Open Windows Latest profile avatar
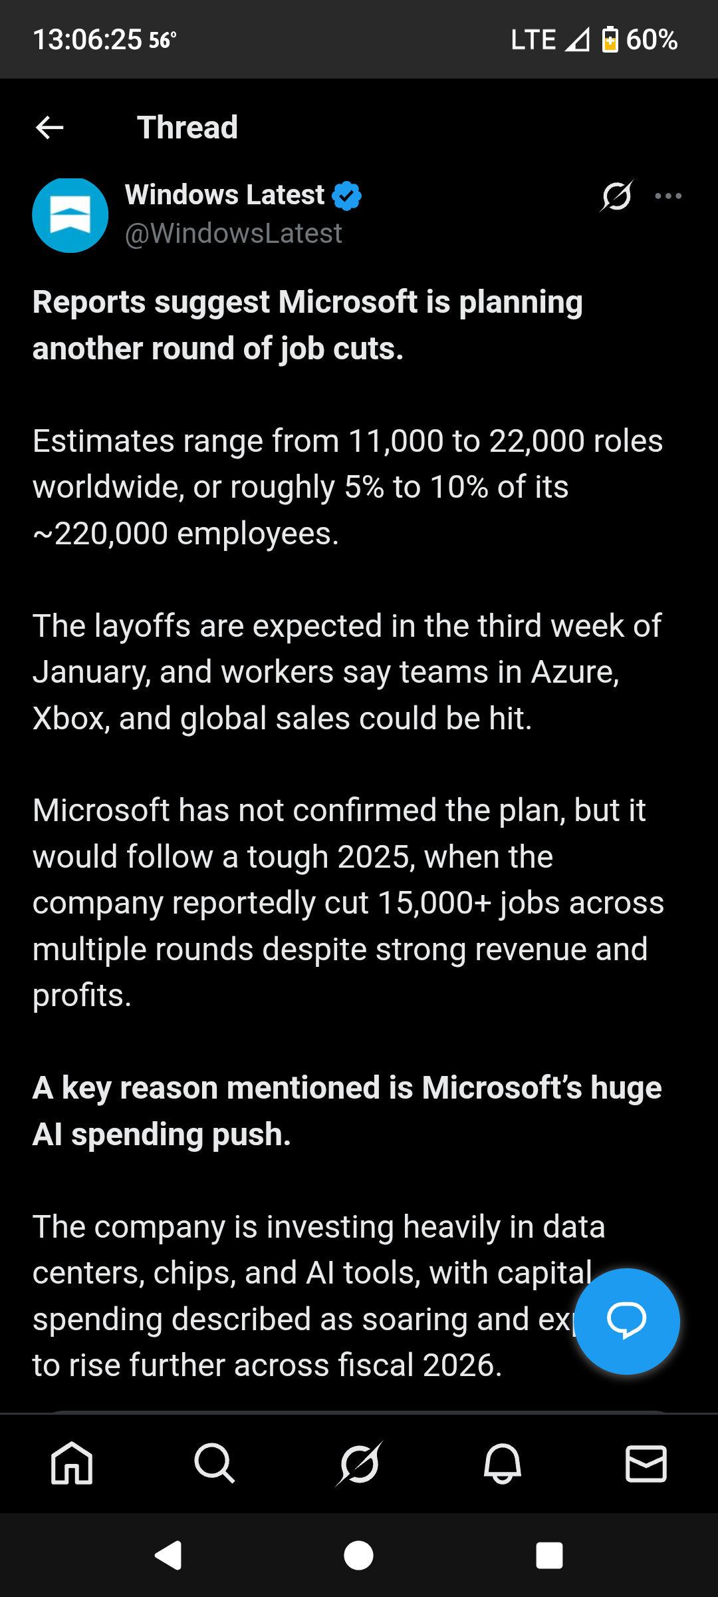 (x=70, y=215)
